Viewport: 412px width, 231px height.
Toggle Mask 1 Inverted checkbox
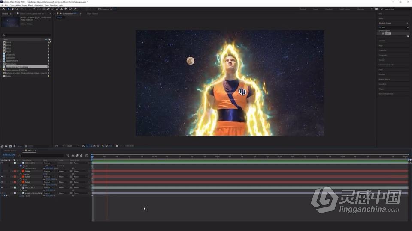(x=55, y=166)
